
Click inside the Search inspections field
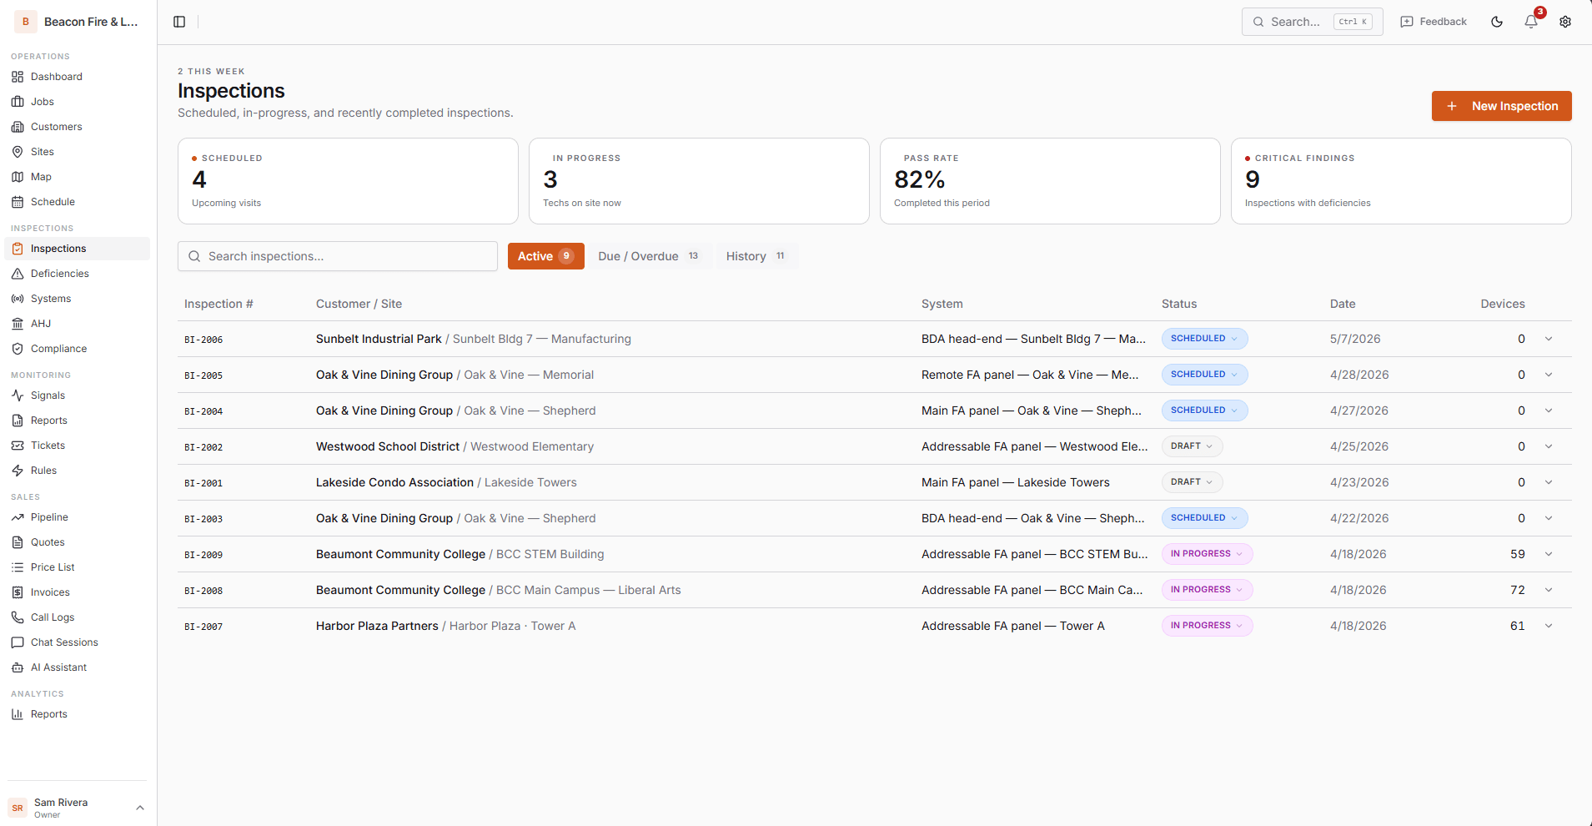click(x=337, y=256)
